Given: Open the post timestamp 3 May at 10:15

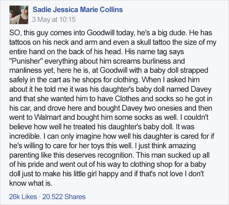Looking at the screenshot, I should (54, 20).
